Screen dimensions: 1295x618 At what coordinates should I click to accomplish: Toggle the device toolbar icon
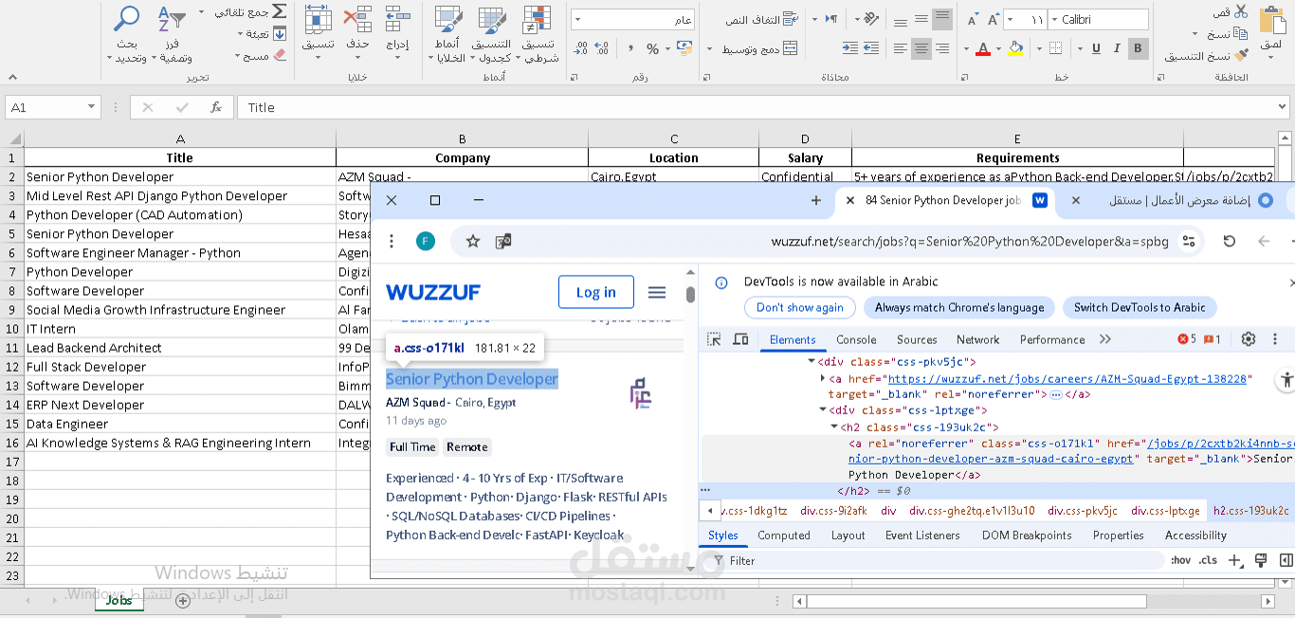click(x=740, y=339)
